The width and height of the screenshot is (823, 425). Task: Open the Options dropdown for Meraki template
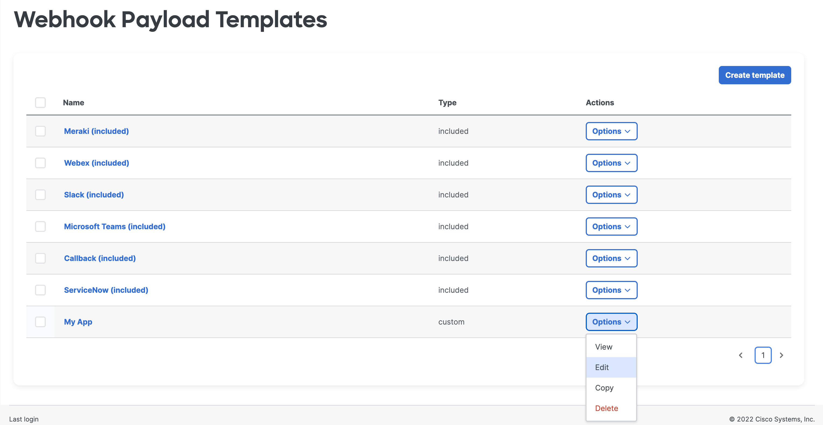[611, 131]
